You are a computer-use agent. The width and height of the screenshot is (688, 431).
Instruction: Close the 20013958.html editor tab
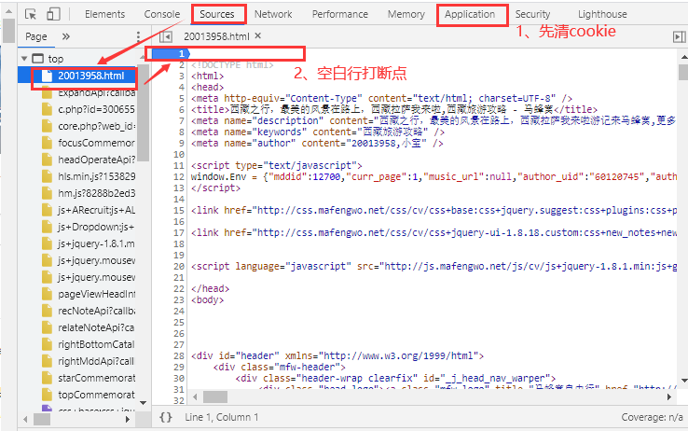tap(258, 36)
